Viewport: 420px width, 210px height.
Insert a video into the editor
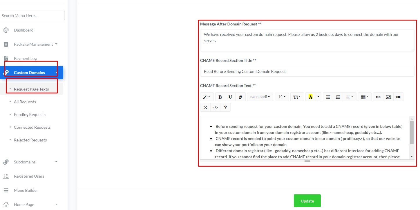tap(398, 97)
